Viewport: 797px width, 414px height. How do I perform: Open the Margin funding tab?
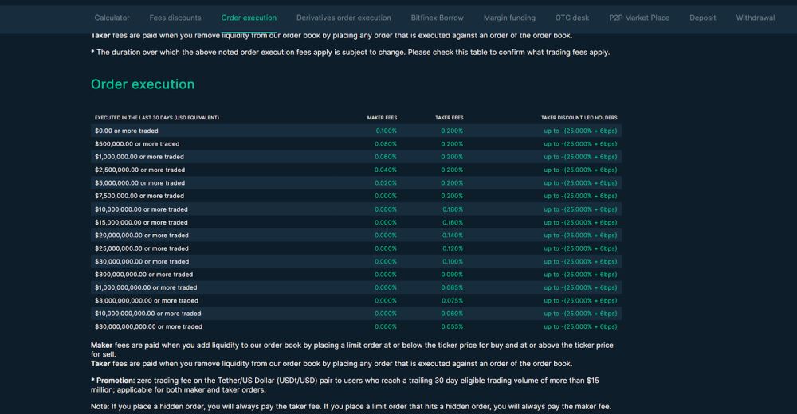tap(509, 18)
